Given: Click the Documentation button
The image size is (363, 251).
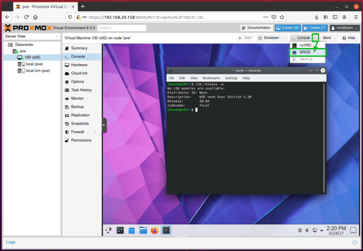Looking at the screenshot, I should click(x=257, y=28).
